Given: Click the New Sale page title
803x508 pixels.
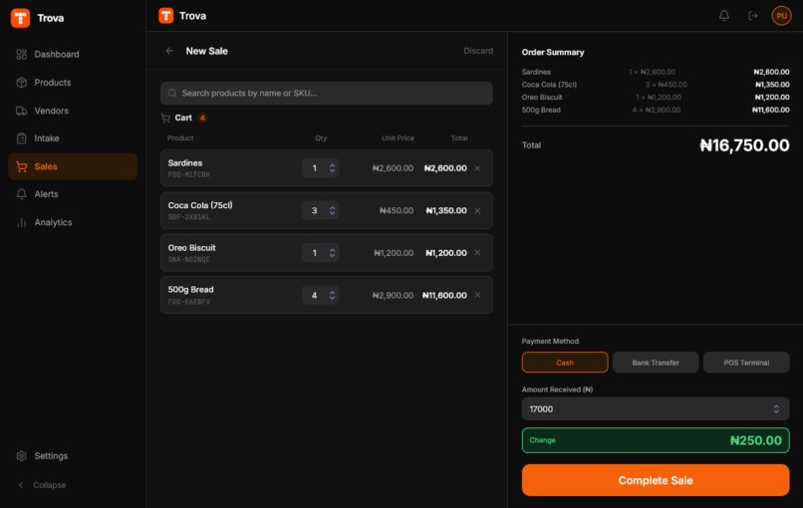Looking at the screenshot, I should [x=207, y=51].
